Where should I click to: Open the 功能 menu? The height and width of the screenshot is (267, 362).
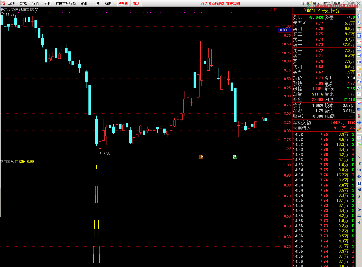[x=23, y=3]
